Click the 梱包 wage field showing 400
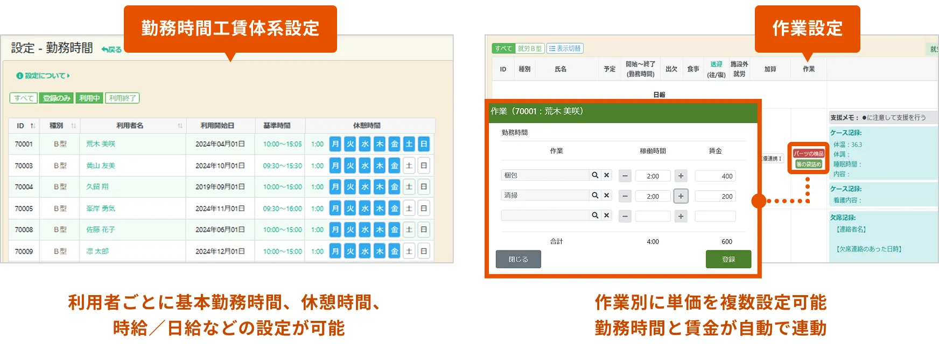Screen dimensions: 939x344 coord(716,176)
